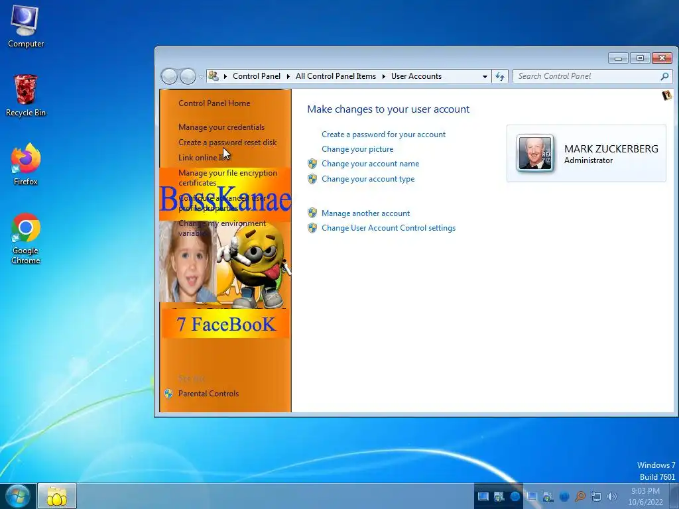Select the User Accounts breadcrumb
Image resolution: width=679 pixels, height=509 pixels.
pyautogui.click(x=416, y=76)
